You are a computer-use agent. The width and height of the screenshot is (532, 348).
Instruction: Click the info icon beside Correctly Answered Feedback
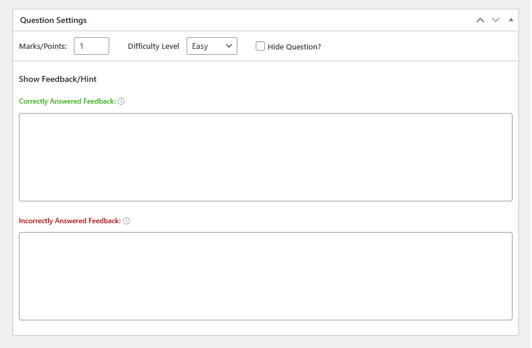tap(121, 101)
